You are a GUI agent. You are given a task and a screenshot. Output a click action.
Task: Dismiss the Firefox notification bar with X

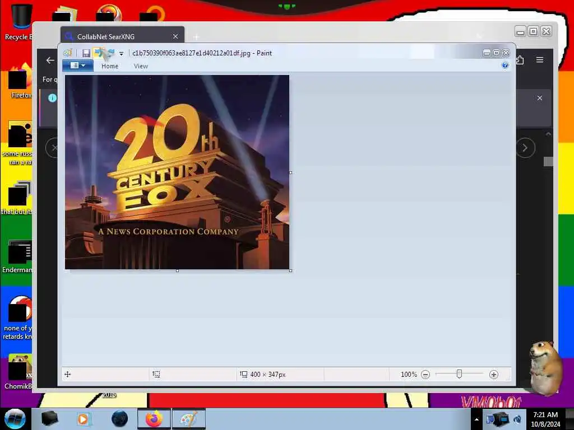pos(540,98)
